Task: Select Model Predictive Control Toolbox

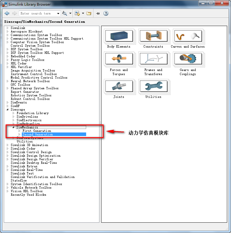Action: pyautogui.click(x=39, y=77)
